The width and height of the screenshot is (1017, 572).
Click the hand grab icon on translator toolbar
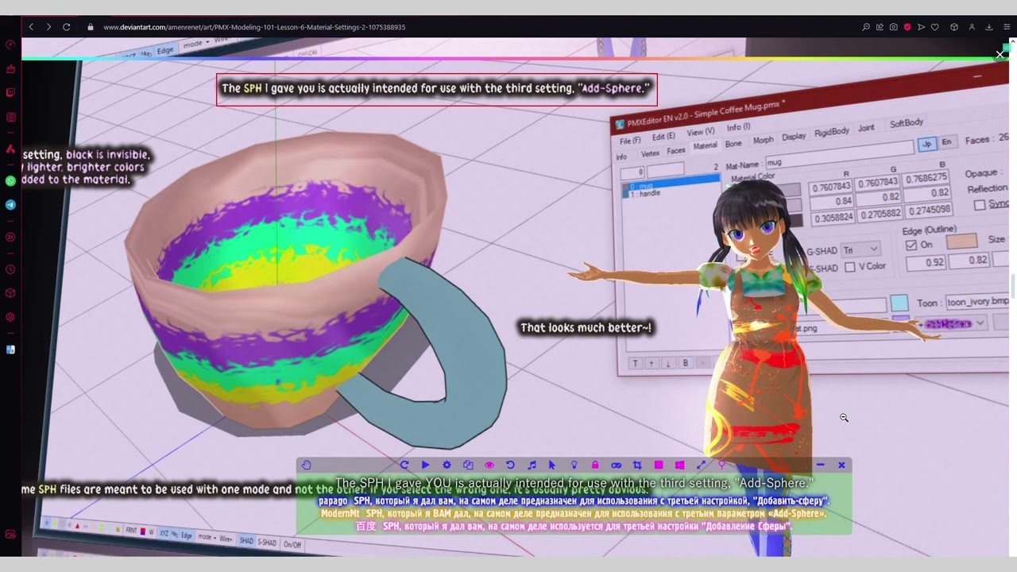coord(307,466)
